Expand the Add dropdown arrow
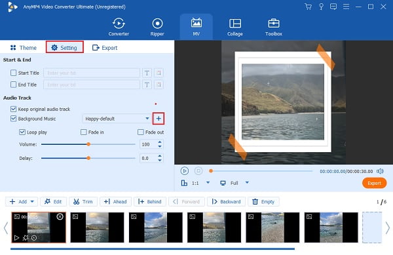Viewport: 393px width, 255px height. click(x=32, y=202)
